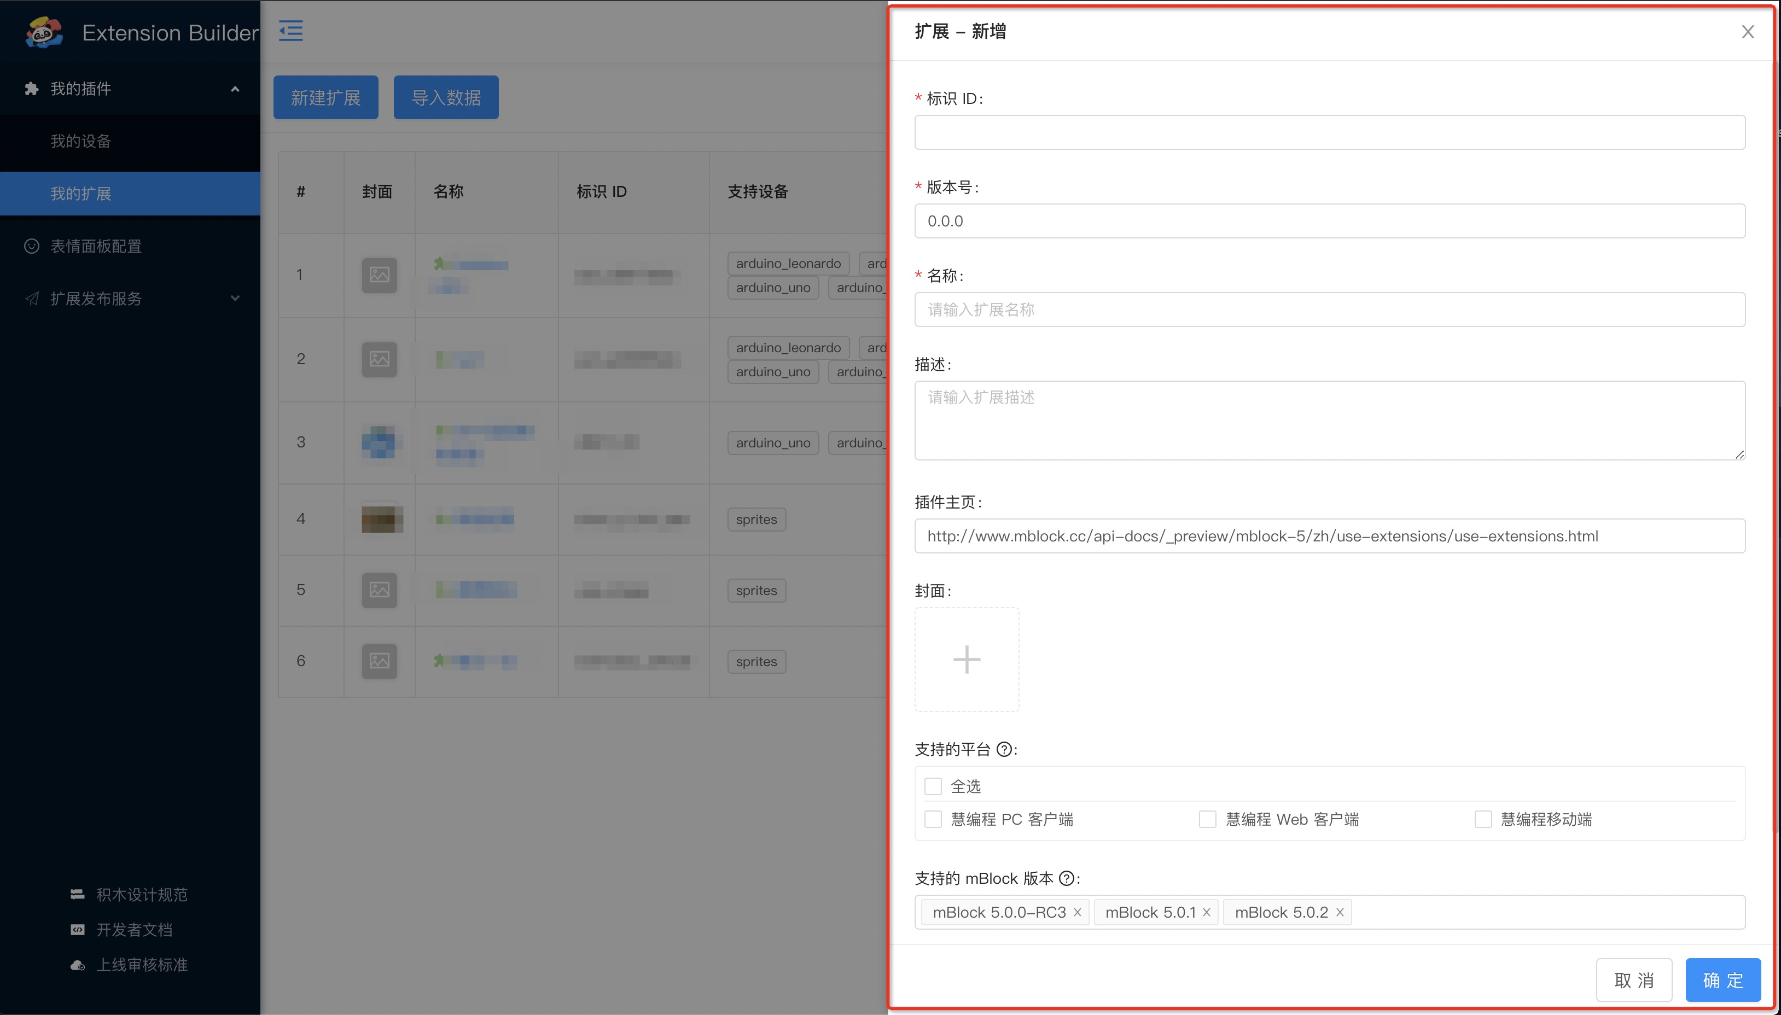This screenshot has width=1781, height=1015.
Task: Select the 慧编程移动端 checkbox
Action: pos(1483,819)
